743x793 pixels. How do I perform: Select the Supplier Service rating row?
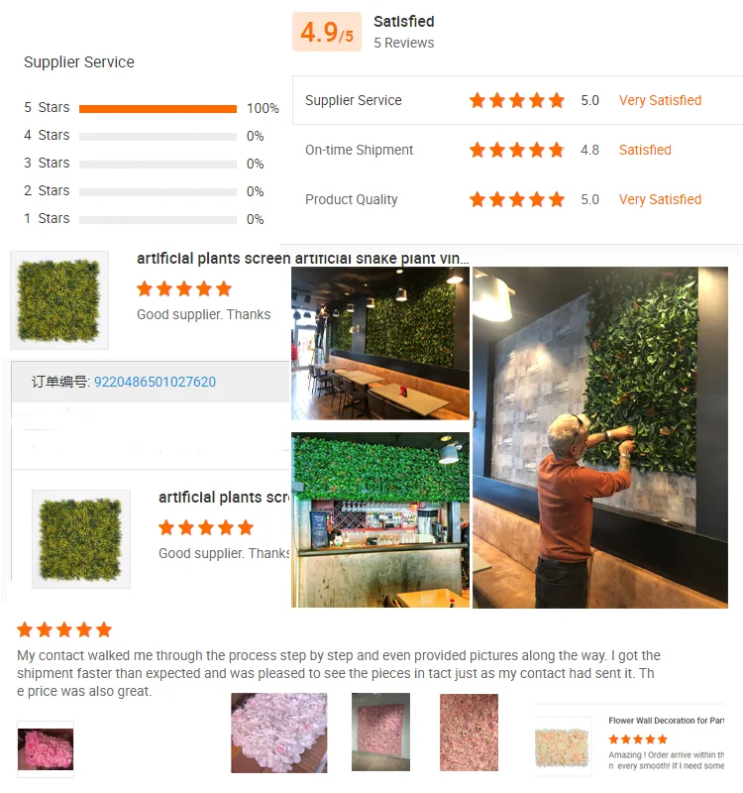pyautogui.click(x=517, y=100)
